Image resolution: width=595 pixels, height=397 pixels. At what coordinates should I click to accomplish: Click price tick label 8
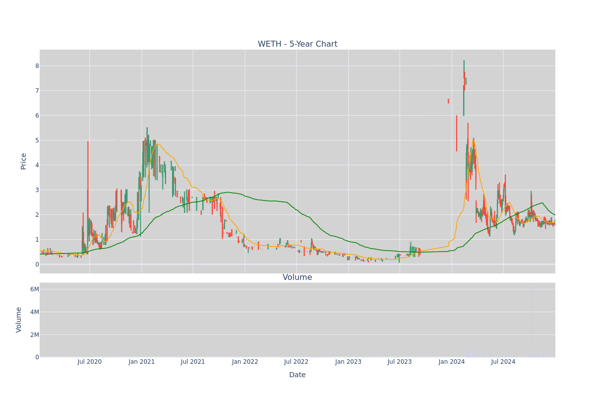37,66
